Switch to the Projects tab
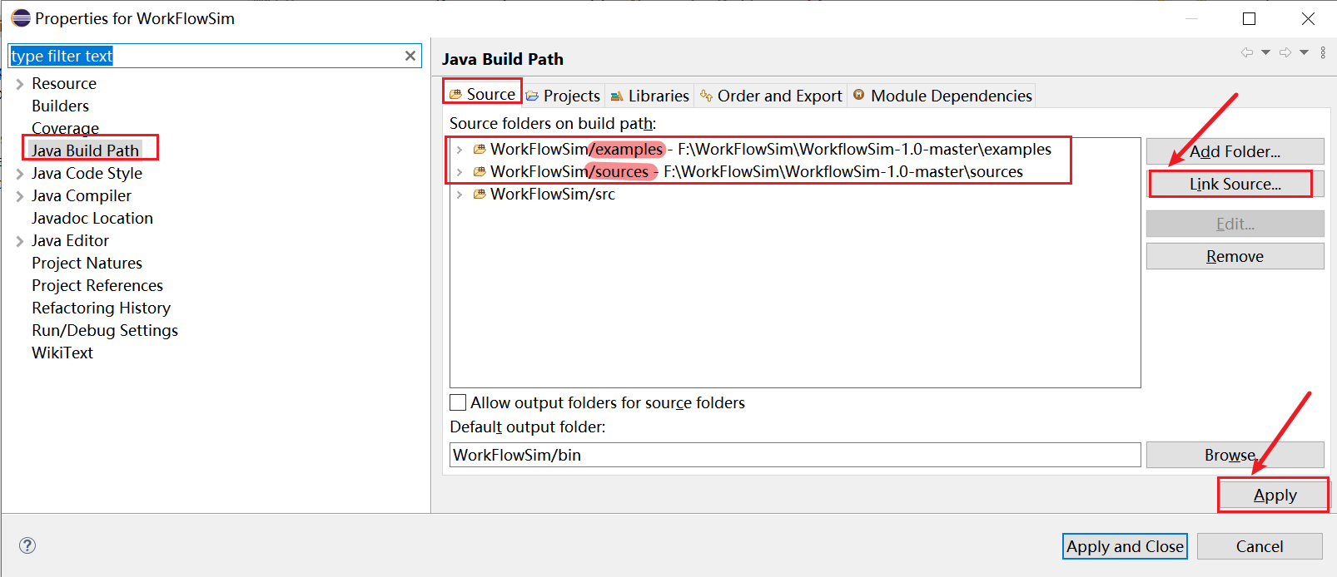This screenshot has height=577, width=1337. point(563,96)
